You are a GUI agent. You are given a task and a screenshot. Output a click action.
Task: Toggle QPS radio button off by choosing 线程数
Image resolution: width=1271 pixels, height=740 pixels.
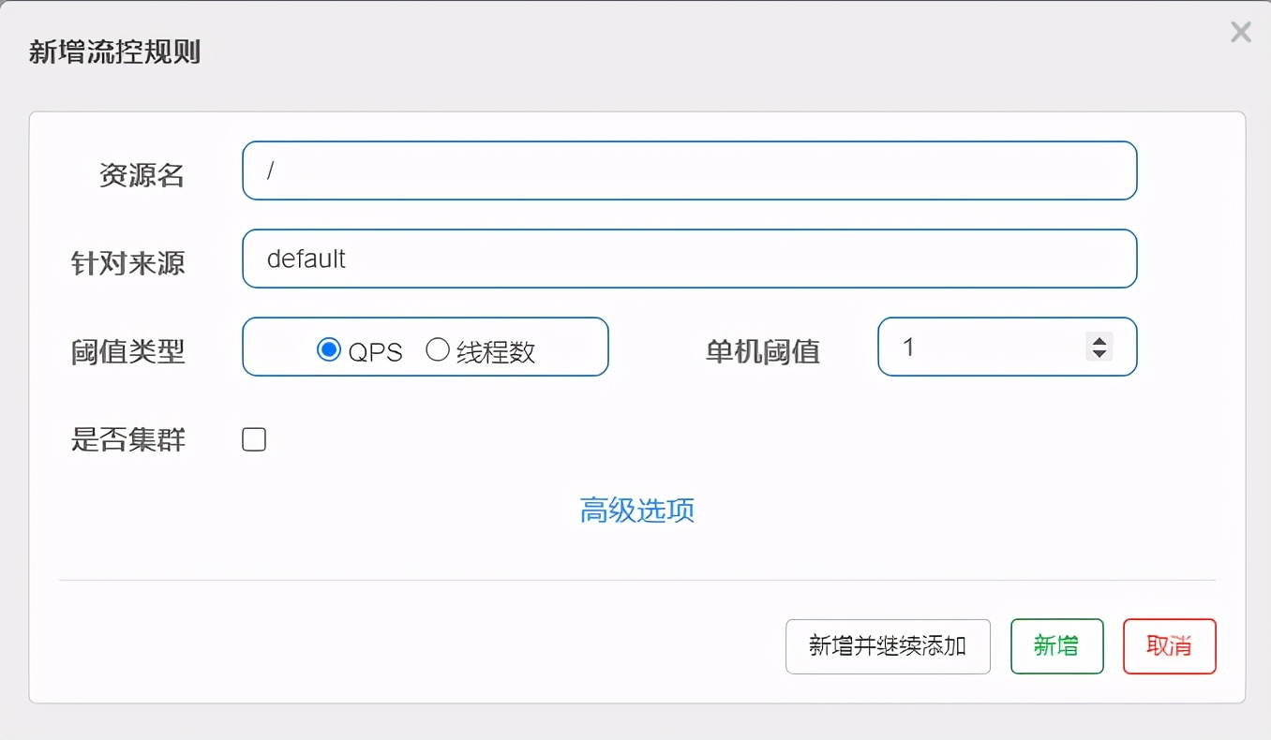(x=437, y=348)
